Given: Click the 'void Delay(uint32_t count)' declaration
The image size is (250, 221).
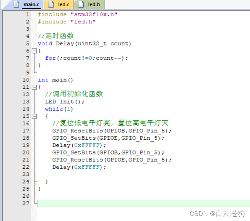Looking at the screenshot, I should (84, 44).
